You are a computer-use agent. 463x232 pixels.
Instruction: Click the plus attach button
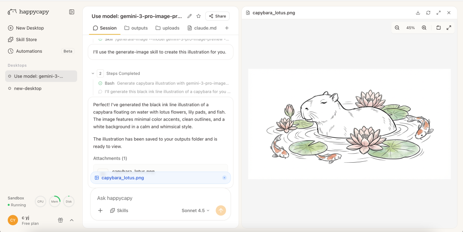[100, 211]
